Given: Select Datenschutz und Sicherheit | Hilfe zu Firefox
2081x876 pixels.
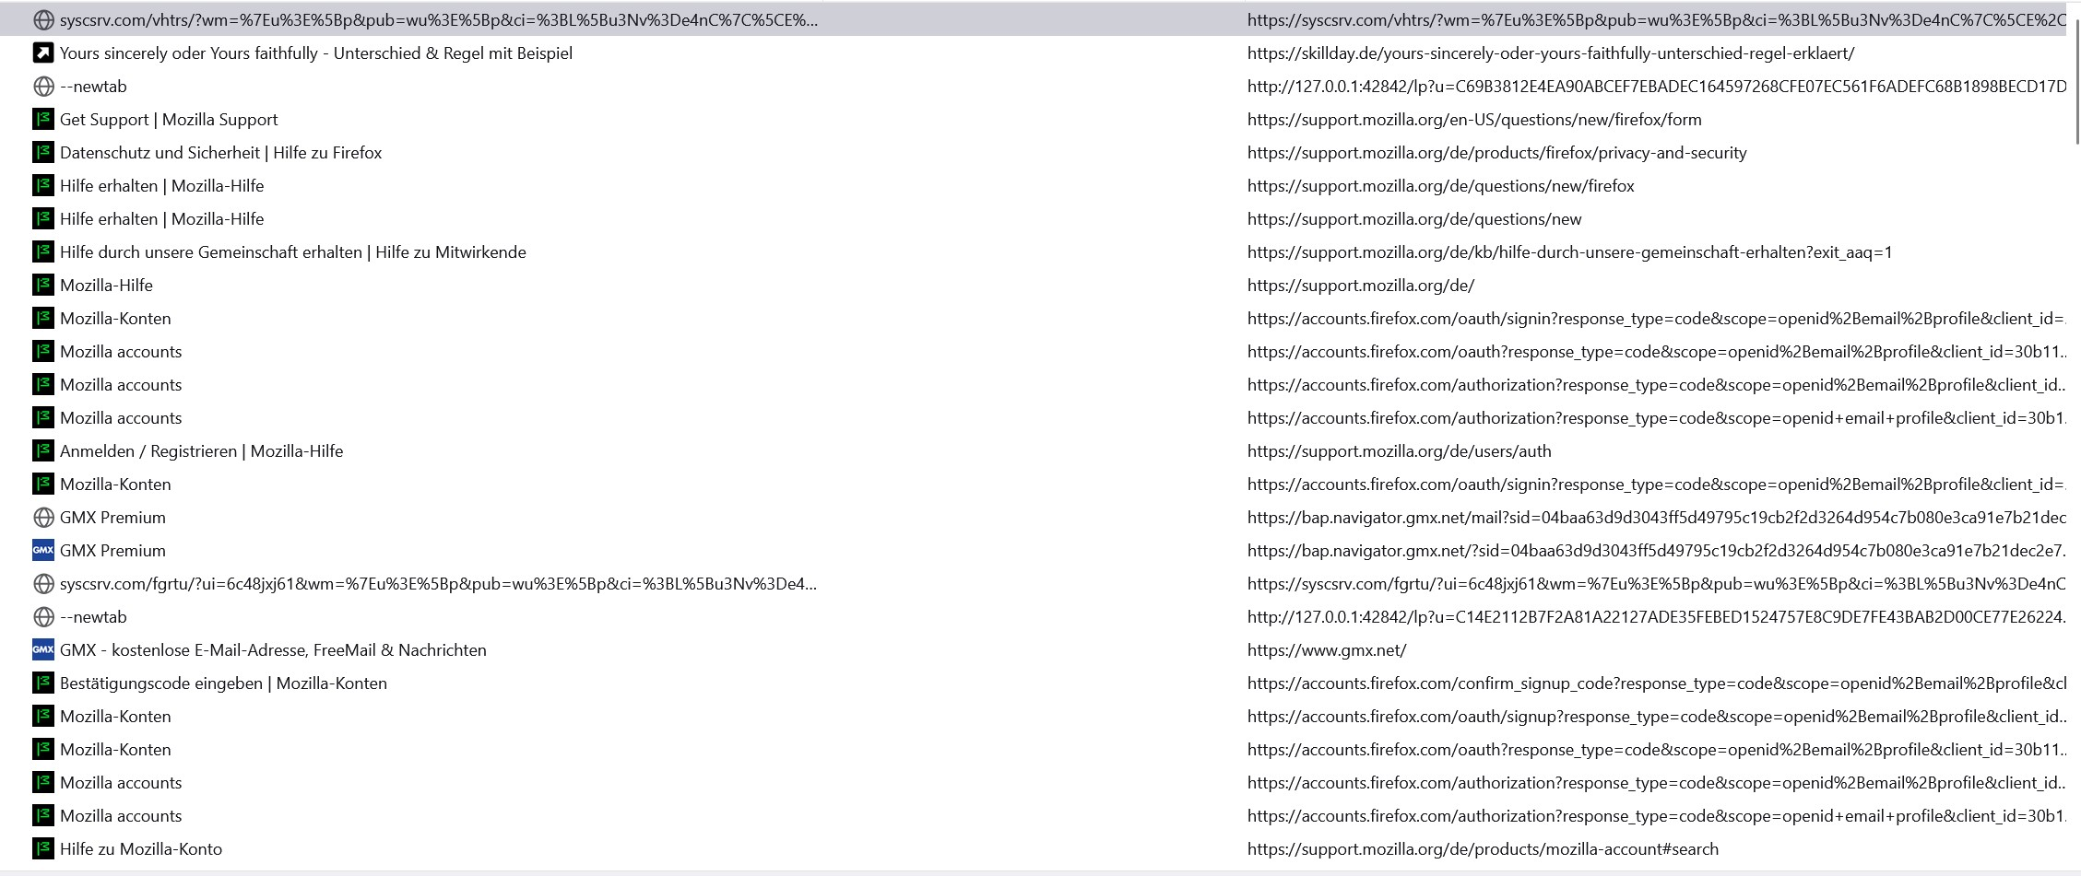Looking at the screenshot, I should click(221, 153).
